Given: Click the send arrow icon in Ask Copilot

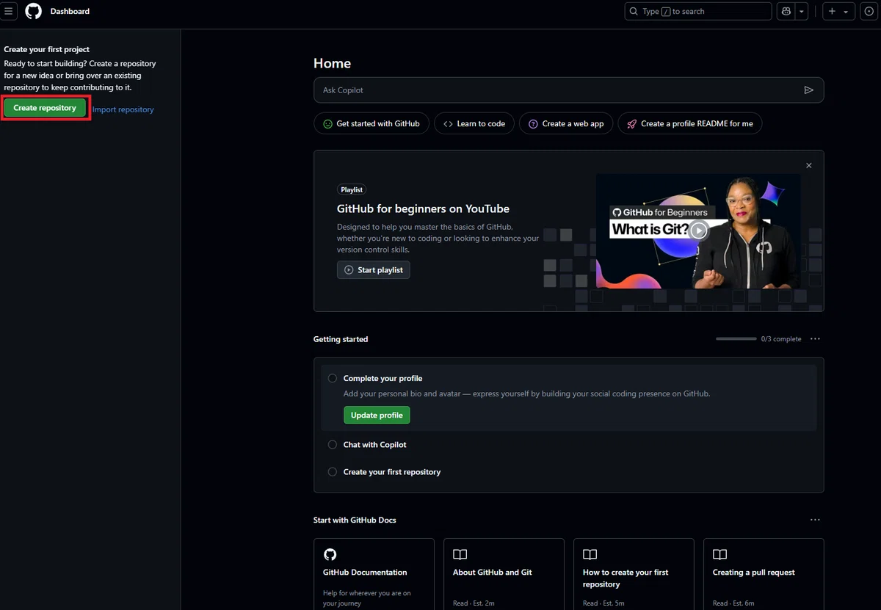Looking at the screenshot, I should tap(808, 90).
